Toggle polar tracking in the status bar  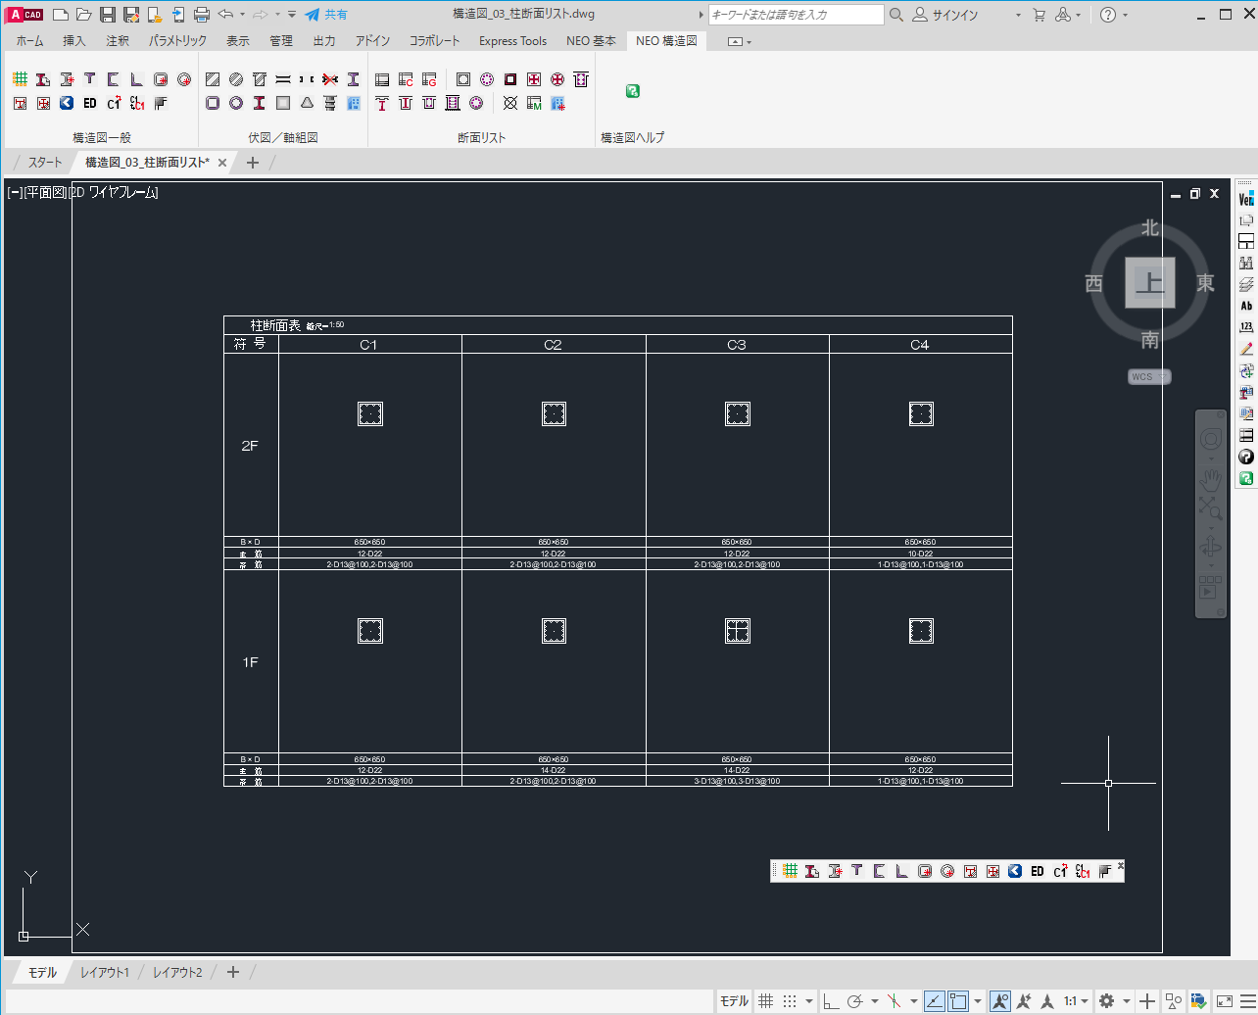[854, 1001]
